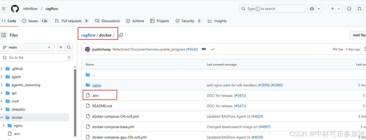Viewport: 366px width, 140px height.
Task: Select the .github folder in tree
Action: tap(17, 69)
